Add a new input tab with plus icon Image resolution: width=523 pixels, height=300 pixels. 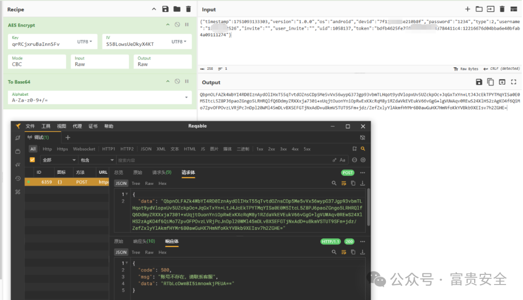point(468,9)
